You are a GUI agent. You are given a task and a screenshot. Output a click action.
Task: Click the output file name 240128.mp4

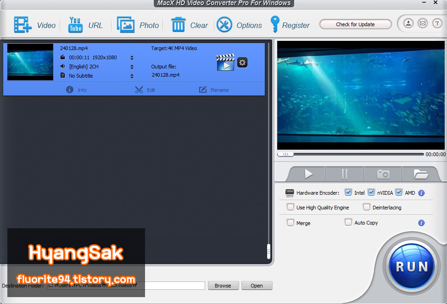point(165,75)
